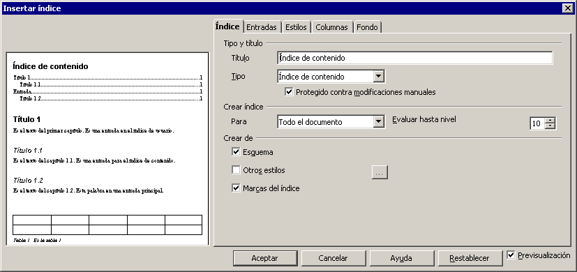Click the 'Título 1' heading in preview
The width and height of the screenshot is (577, 272).
point(27,119)
